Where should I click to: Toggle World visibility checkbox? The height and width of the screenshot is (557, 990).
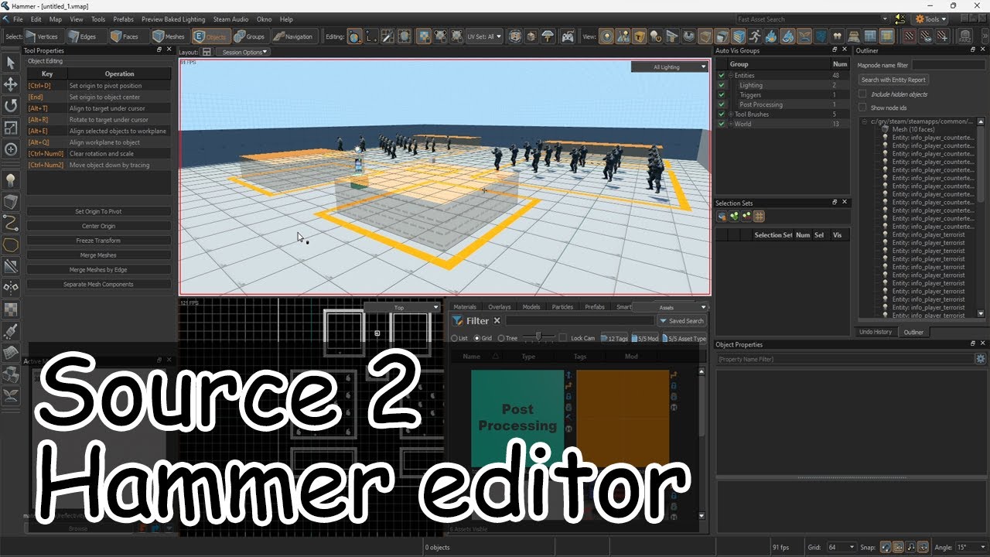722,124
